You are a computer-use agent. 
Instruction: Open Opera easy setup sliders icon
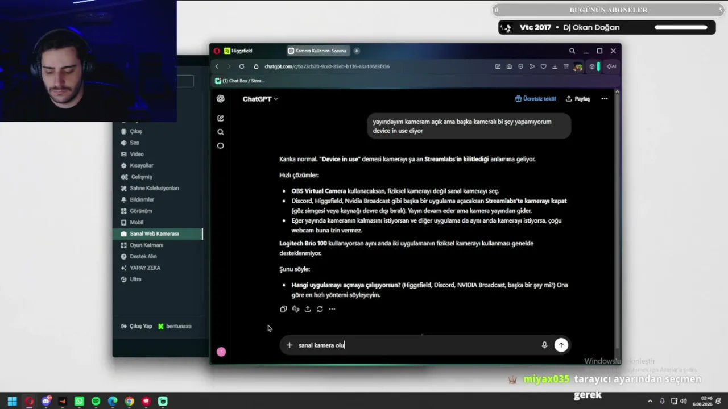point(566,66)
